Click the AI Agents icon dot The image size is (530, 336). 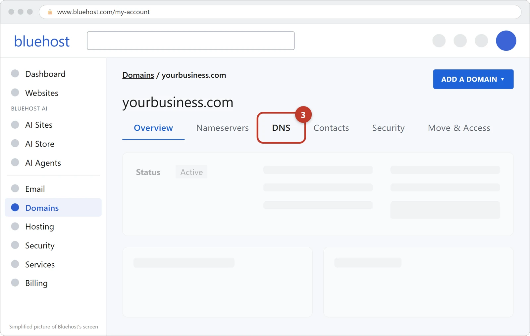click(15, 162)
